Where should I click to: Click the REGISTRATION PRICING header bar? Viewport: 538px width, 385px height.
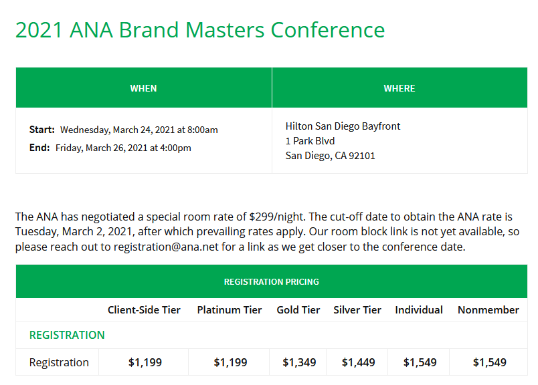tap(271, 281)
